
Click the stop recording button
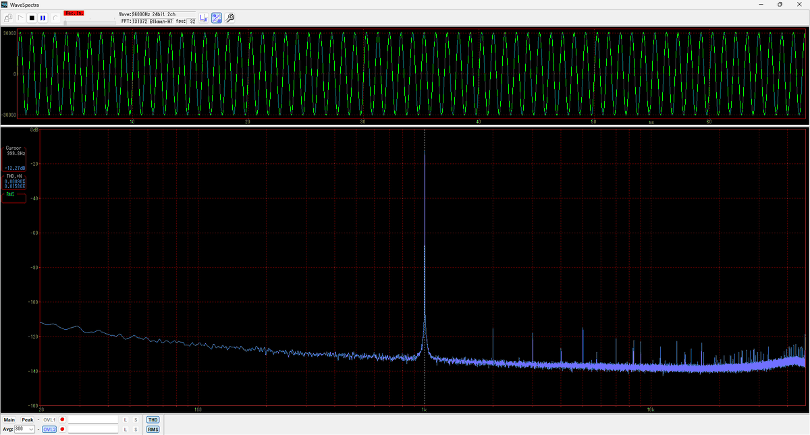tap(32, 18)
